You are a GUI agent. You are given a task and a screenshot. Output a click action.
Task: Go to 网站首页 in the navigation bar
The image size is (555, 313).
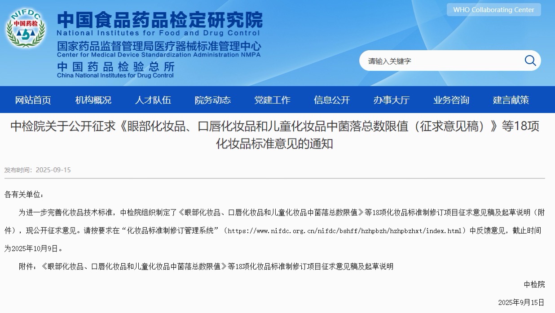point(33,100)
